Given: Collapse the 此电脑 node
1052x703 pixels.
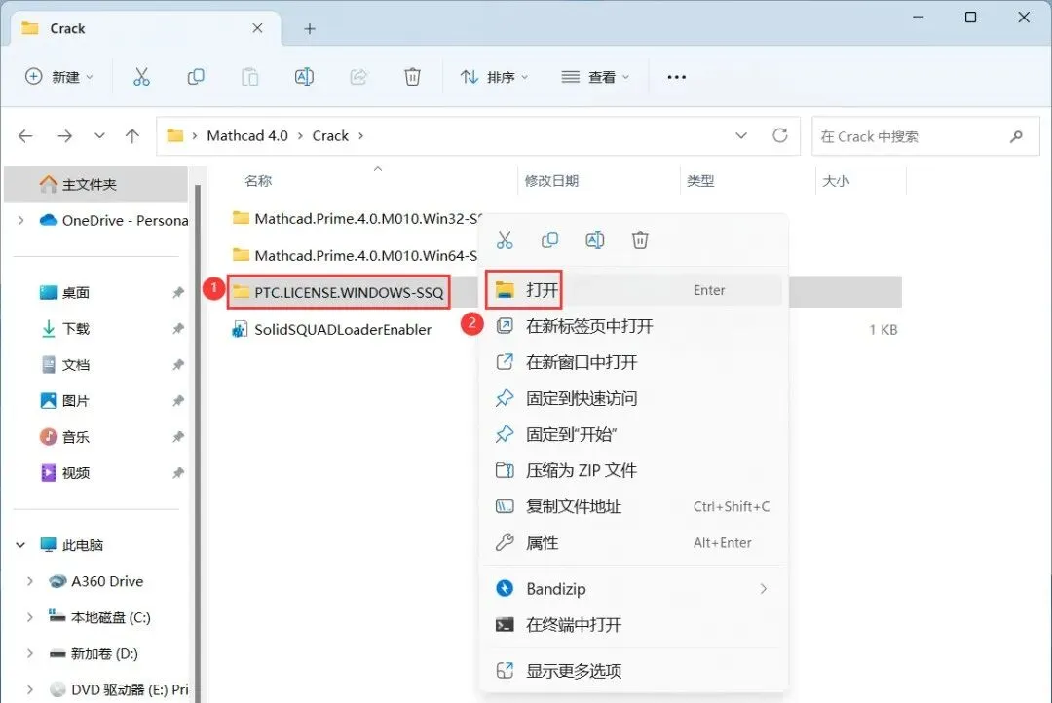Looking at the screenshot, I should 20,545.
